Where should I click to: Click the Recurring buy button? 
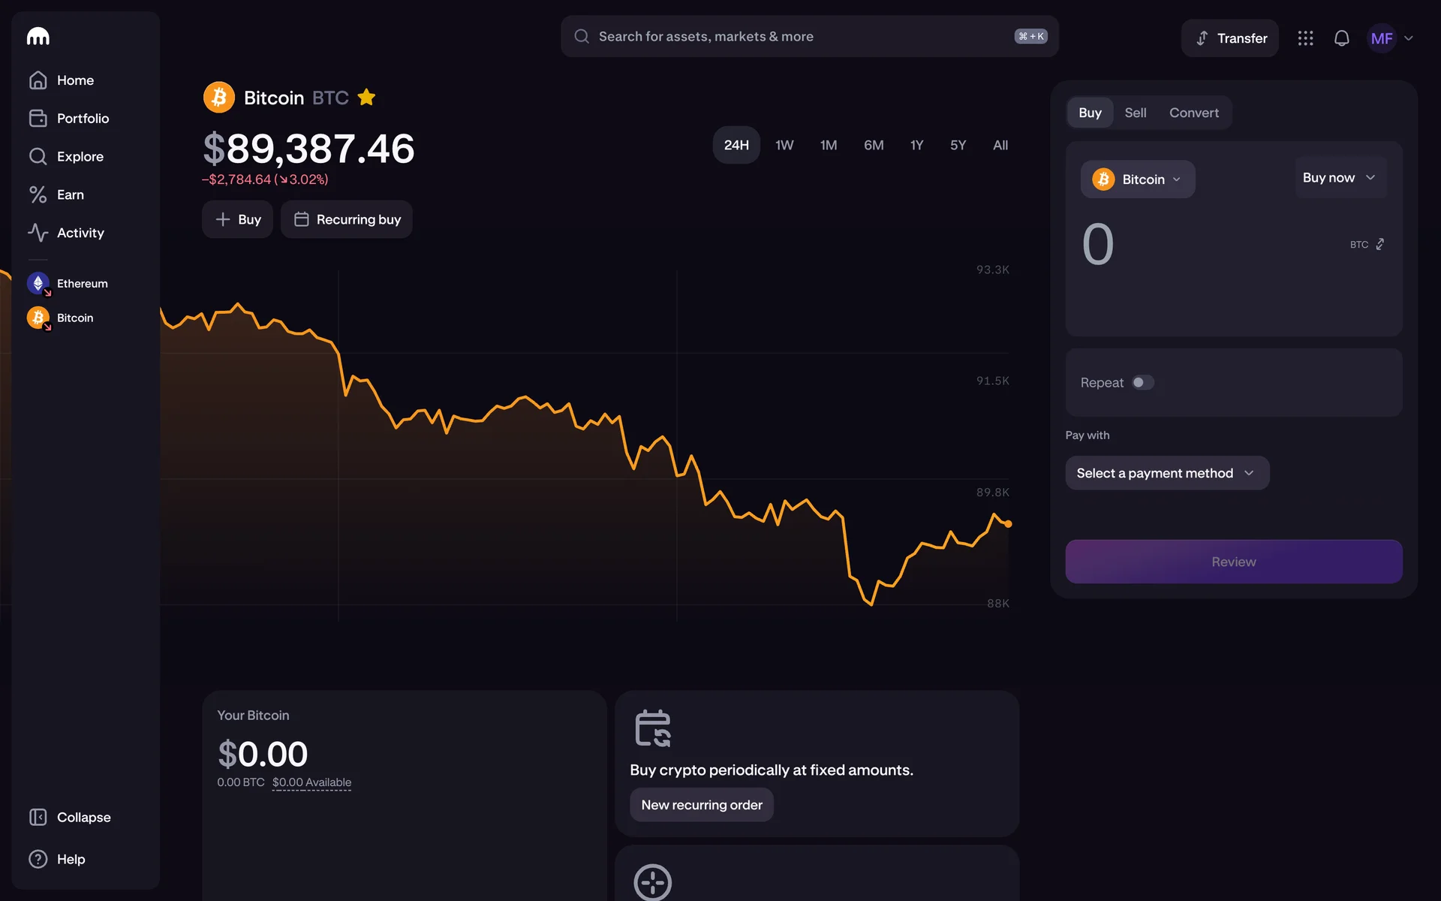click(347, 219)
